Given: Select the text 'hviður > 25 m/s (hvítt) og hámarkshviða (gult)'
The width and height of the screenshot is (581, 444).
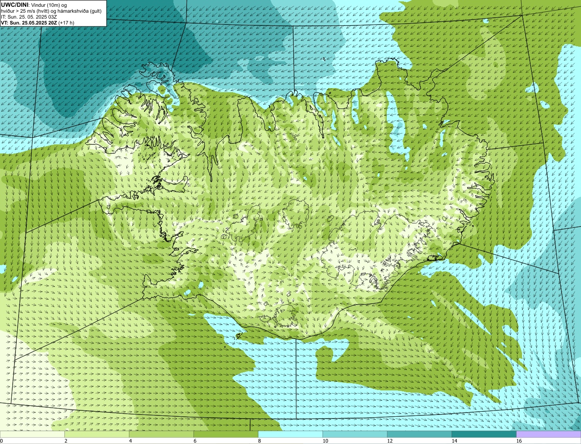Looking at the screenshot, I should (x=51, y=11).
